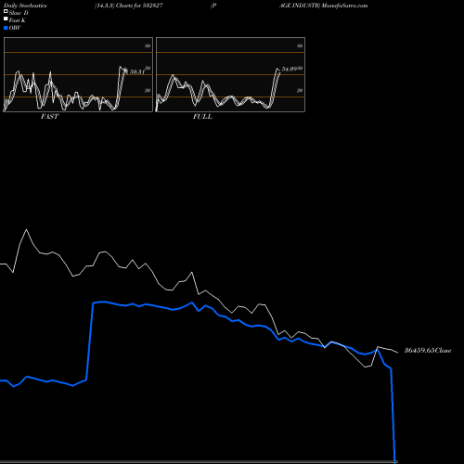Click the Fast K legend swatch

point(6,19)
